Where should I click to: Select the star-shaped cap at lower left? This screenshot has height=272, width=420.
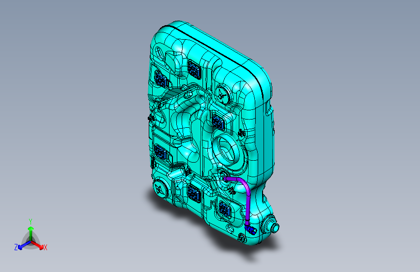pyautogui.click(x=160, y=188)
